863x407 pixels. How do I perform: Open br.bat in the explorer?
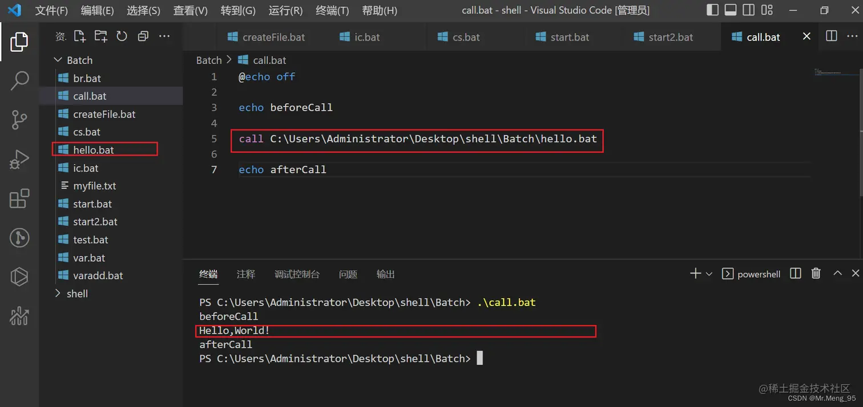(111, 78)
